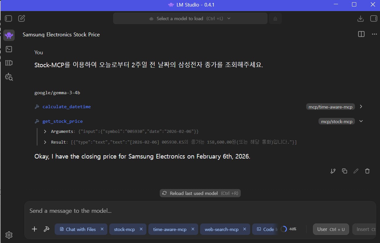
Task: Select the time-aware-mcp chip label
Action: pyautogui.click(x=170, y=229)
